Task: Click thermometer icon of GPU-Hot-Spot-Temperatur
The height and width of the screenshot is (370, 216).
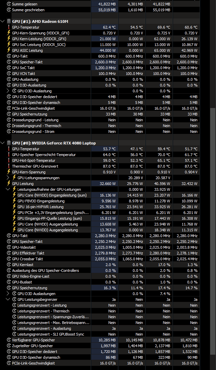Action: (x=9, y=160)
